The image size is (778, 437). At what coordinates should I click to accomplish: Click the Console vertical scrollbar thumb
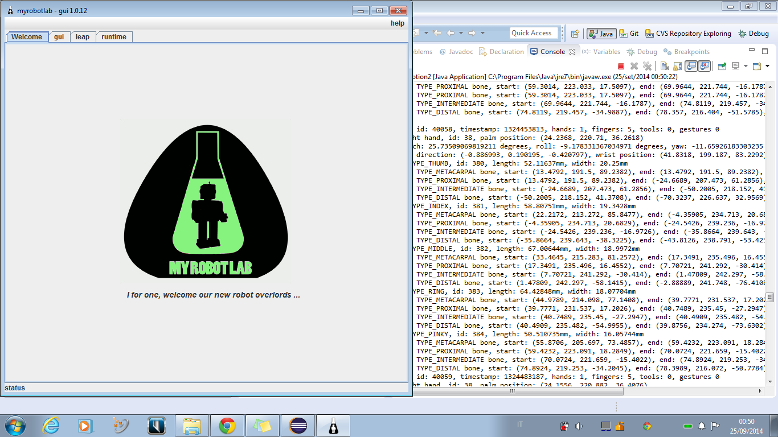769,297
